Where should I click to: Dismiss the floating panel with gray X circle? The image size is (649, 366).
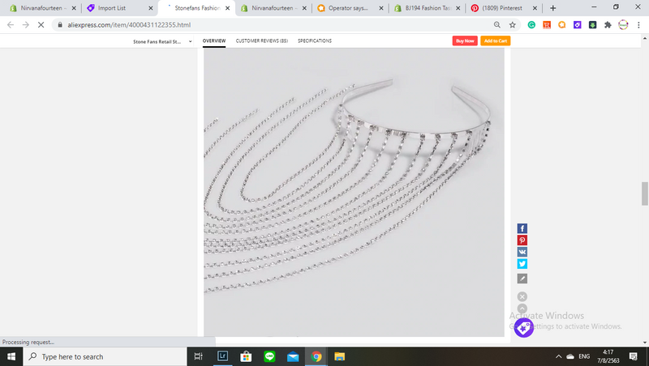[x=522, y=296]
